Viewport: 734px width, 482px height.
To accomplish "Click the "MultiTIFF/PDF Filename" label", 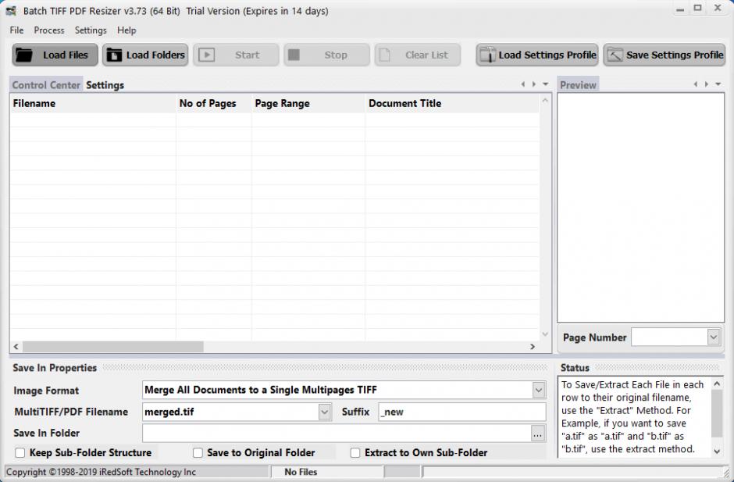I will [71, 412].
